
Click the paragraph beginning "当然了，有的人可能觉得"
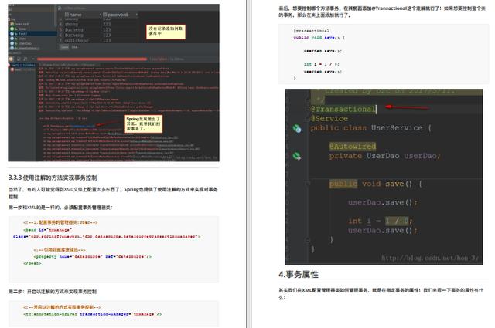tap(113, 193)
